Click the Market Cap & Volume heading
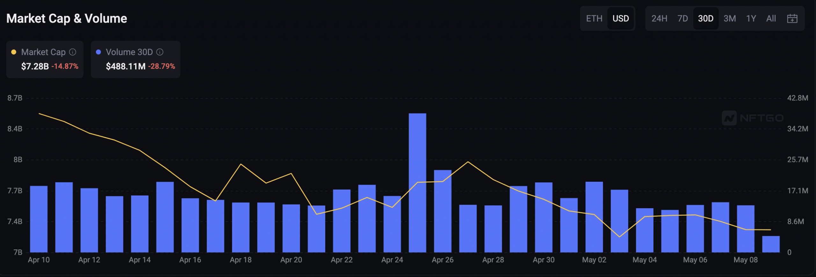The width and height of the screenshot is (816, 277). coord(67,18)
